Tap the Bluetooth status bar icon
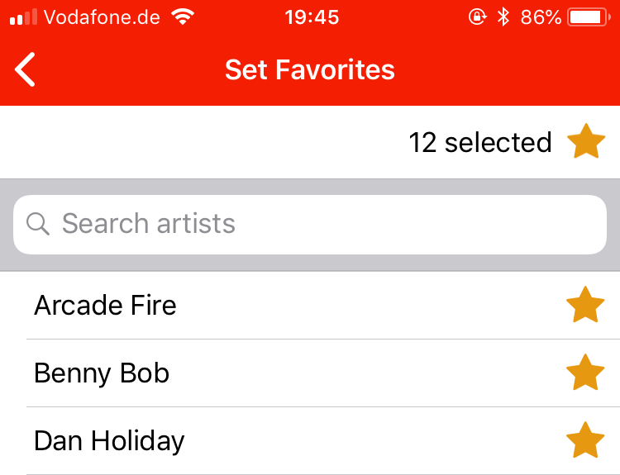The image size is (620, 475). 503,17
